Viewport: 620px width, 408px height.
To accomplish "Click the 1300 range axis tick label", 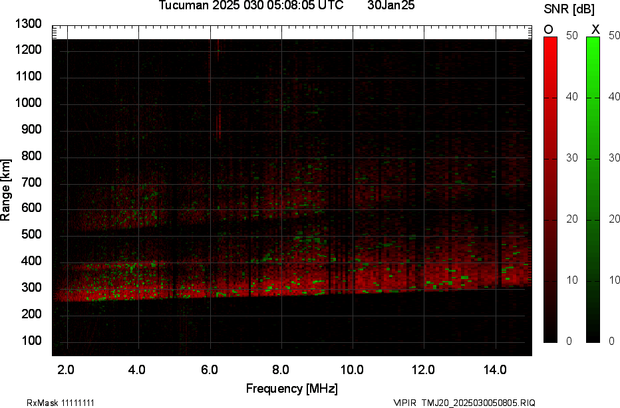I will (28, 24).
